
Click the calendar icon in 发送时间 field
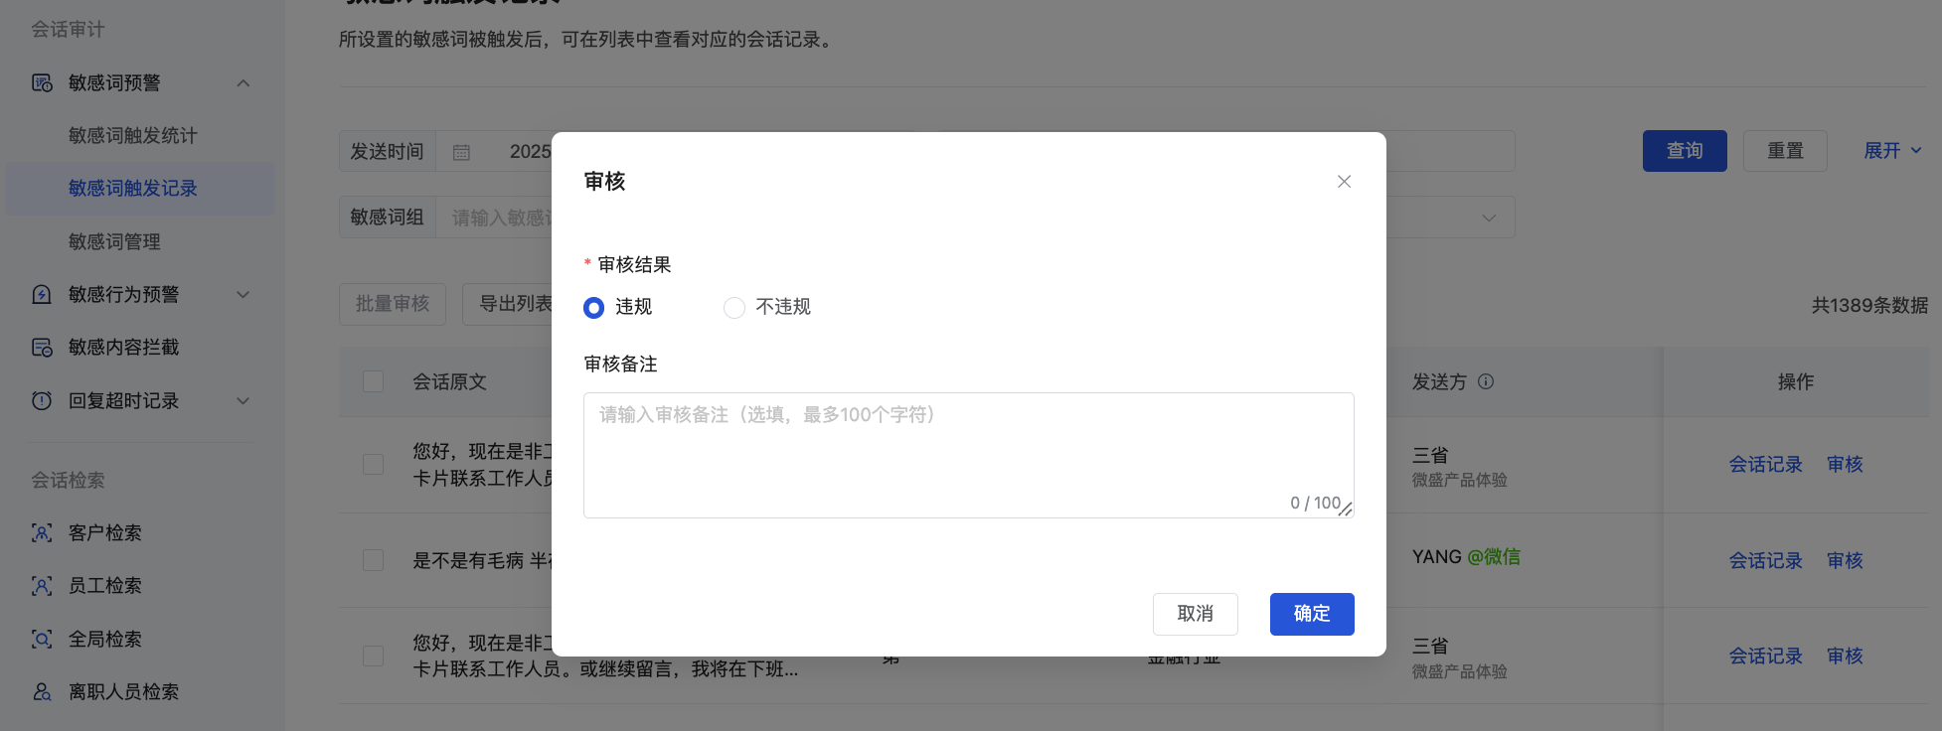tap(462, 152)
